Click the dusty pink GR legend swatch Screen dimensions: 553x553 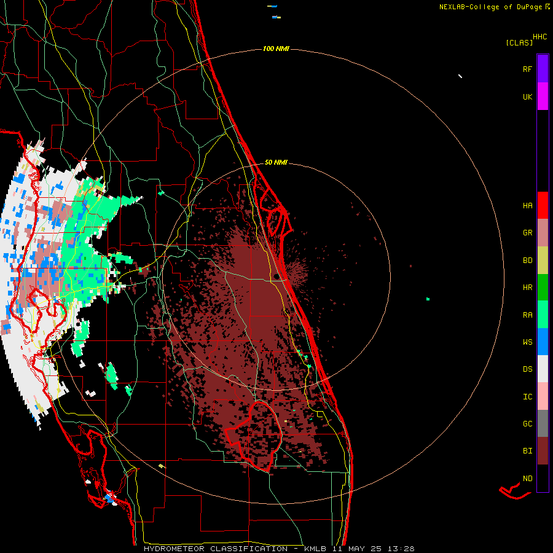pyautogui.click(x=543, y=232)
